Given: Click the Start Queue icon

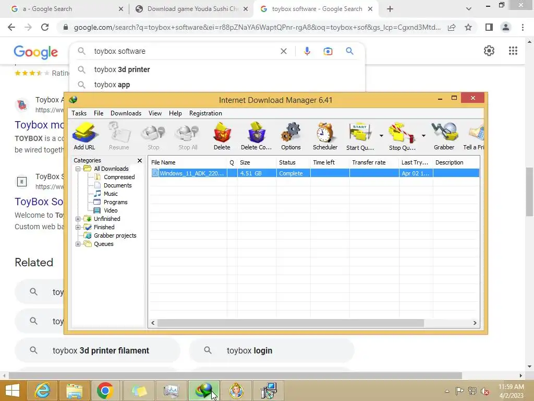Looking at the screenshot, I should click(360, 136).
